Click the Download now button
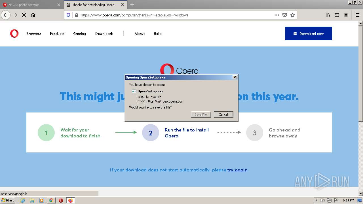 pos(309,33)
